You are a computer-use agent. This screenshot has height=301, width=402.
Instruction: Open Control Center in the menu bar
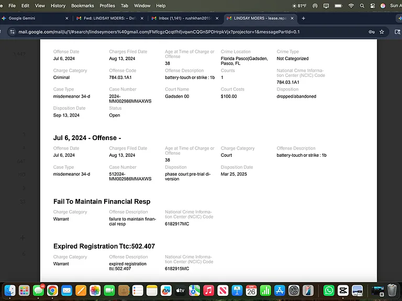pos(373,6)
